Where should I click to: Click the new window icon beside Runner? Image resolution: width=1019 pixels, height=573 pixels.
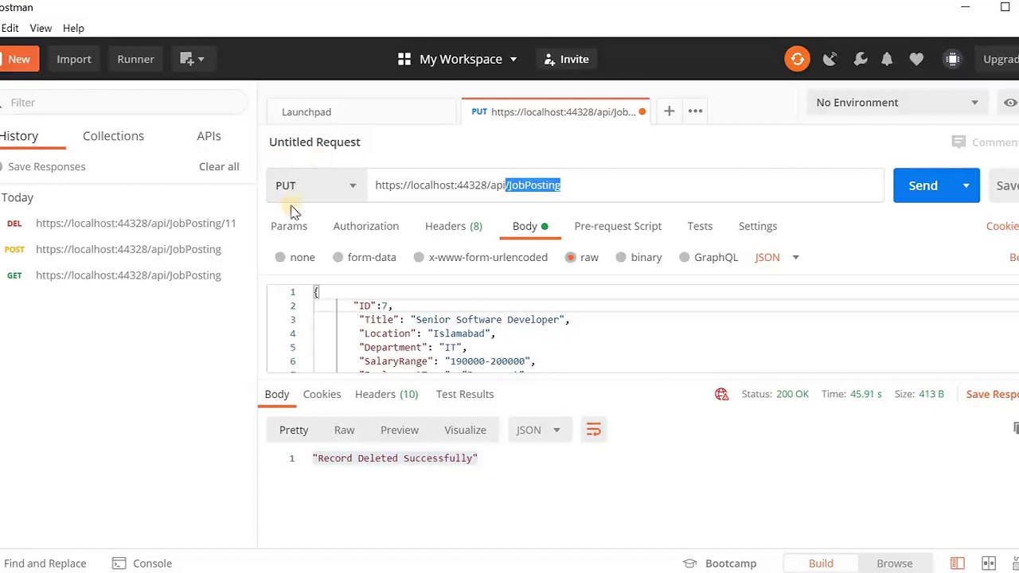186,59
